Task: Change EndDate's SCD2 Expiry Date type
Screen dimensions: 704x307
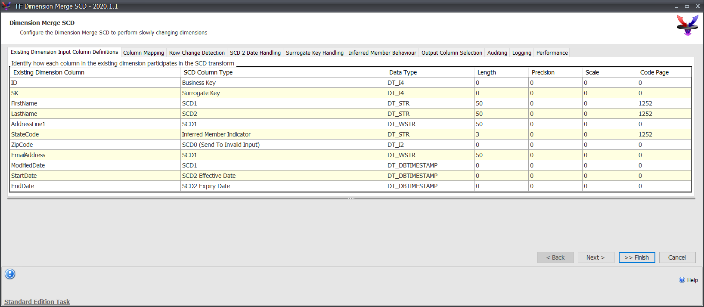Action: [283, 186]
